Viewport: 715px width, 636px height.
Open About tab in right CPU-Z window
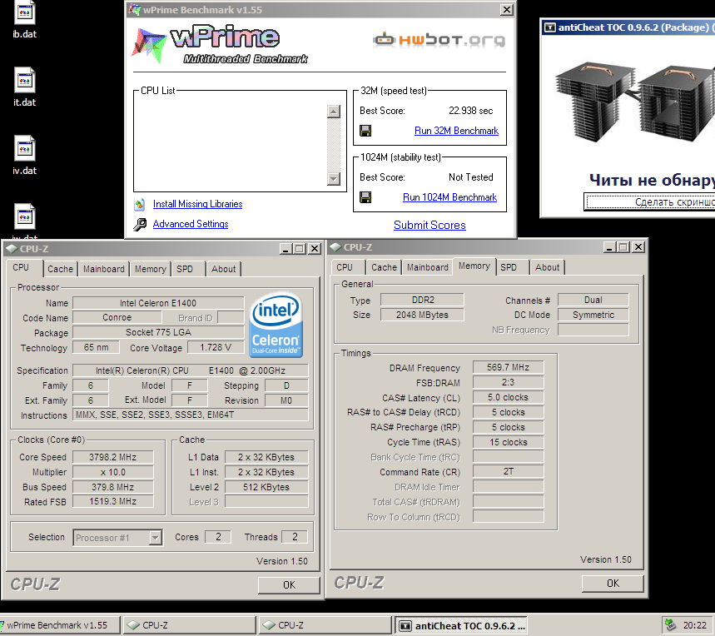tap(547, 267)
